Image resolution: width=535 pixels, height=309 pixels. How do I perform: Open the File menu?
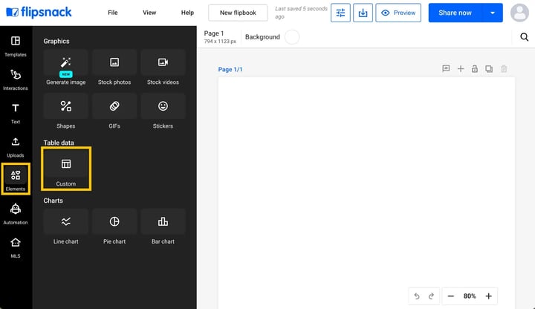(113, 13)
